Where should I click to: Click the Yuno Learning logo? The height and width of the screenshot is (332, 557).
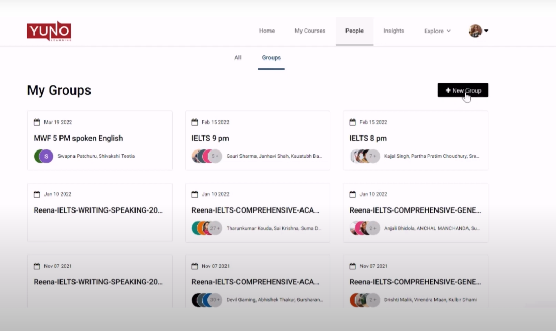pyautogui.click(x=49, y=31)
